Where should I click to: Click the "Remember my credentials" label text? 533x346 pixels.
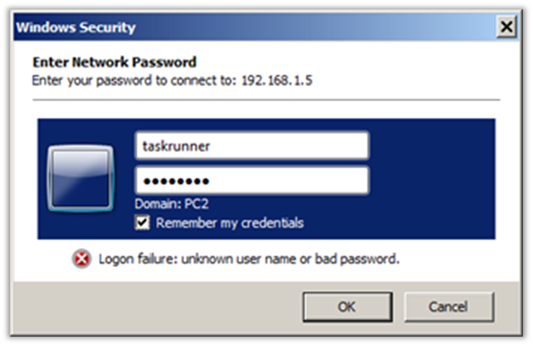(x=229, y=223)
